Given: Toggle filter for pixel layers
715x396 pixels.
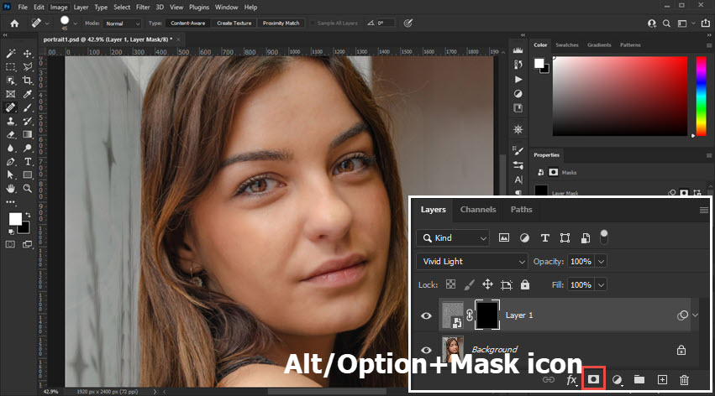Looking at the screenshot, I should [504, 237].
